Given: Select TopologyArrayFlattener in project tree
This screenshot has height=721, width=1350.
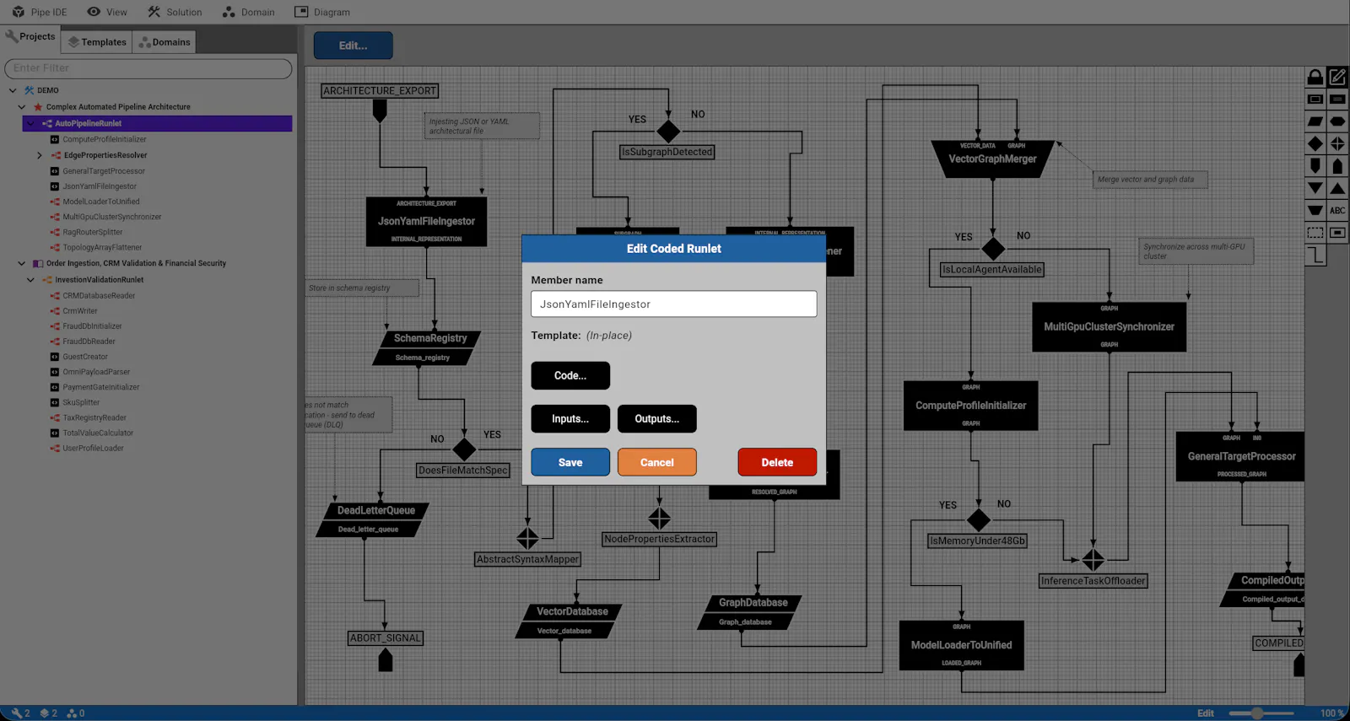Looking at the screenshot, I should tap(102, 248).
